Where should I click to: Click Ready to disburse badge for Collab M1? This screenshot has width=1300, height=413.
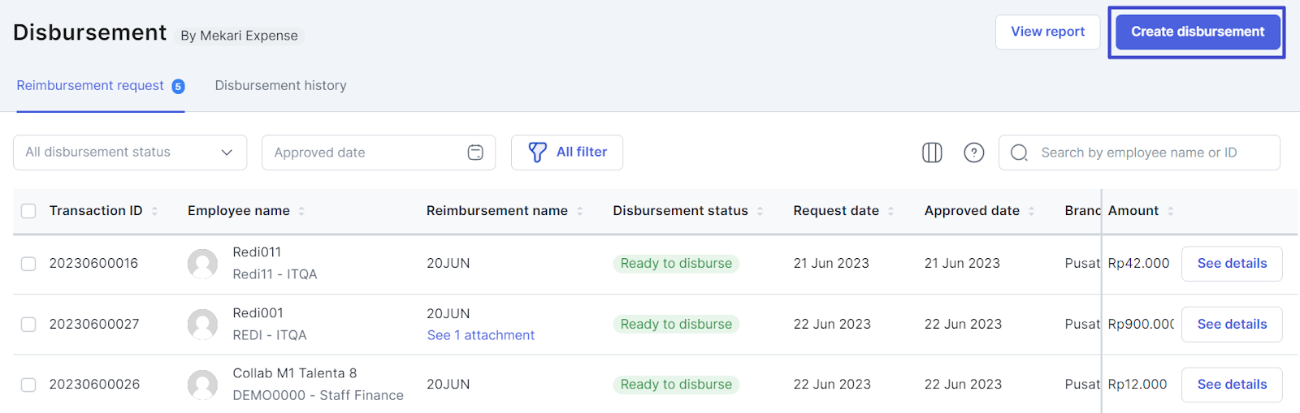click(x=676, y=385)
